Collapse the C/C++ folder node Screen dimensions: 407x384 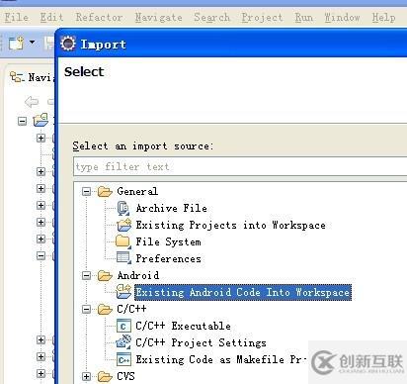[x=86, y=309]
